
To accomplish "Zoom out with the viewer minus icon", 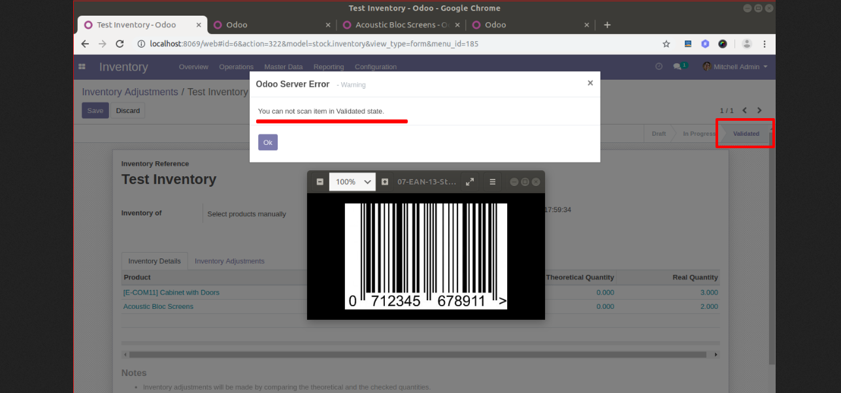I will pos(320,181).
